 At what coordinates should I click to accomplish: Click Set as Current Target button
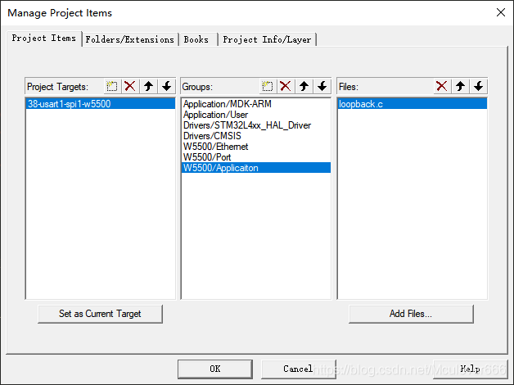100,314
